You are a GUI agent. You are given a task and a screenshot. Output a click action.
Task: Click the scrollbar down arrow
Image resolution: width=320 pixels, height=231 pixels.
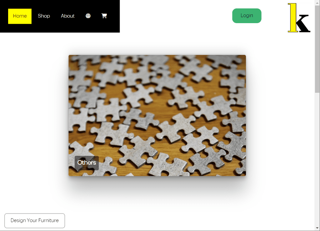[x=317, y=228]
